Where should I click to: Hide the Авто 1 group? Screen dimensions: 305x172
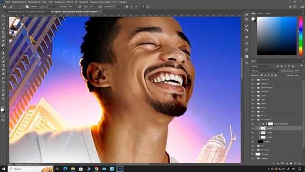pyautogui.click(x=253, y=107)
